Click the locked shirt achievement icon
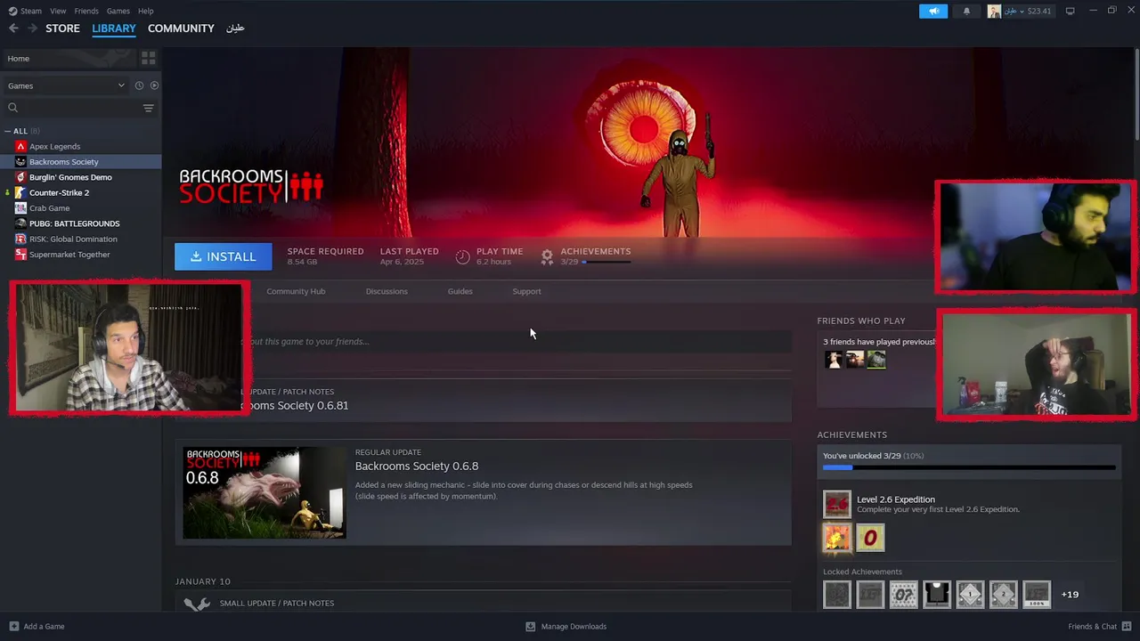 pyautogui.click(x=937, y=594)
